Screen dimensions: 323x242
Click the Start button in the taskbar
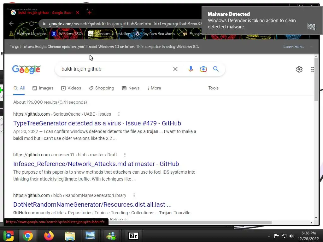tap(9, 236)
